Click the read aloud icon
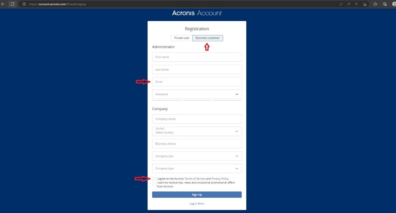The image size is (396, 213). pos(349,4)
